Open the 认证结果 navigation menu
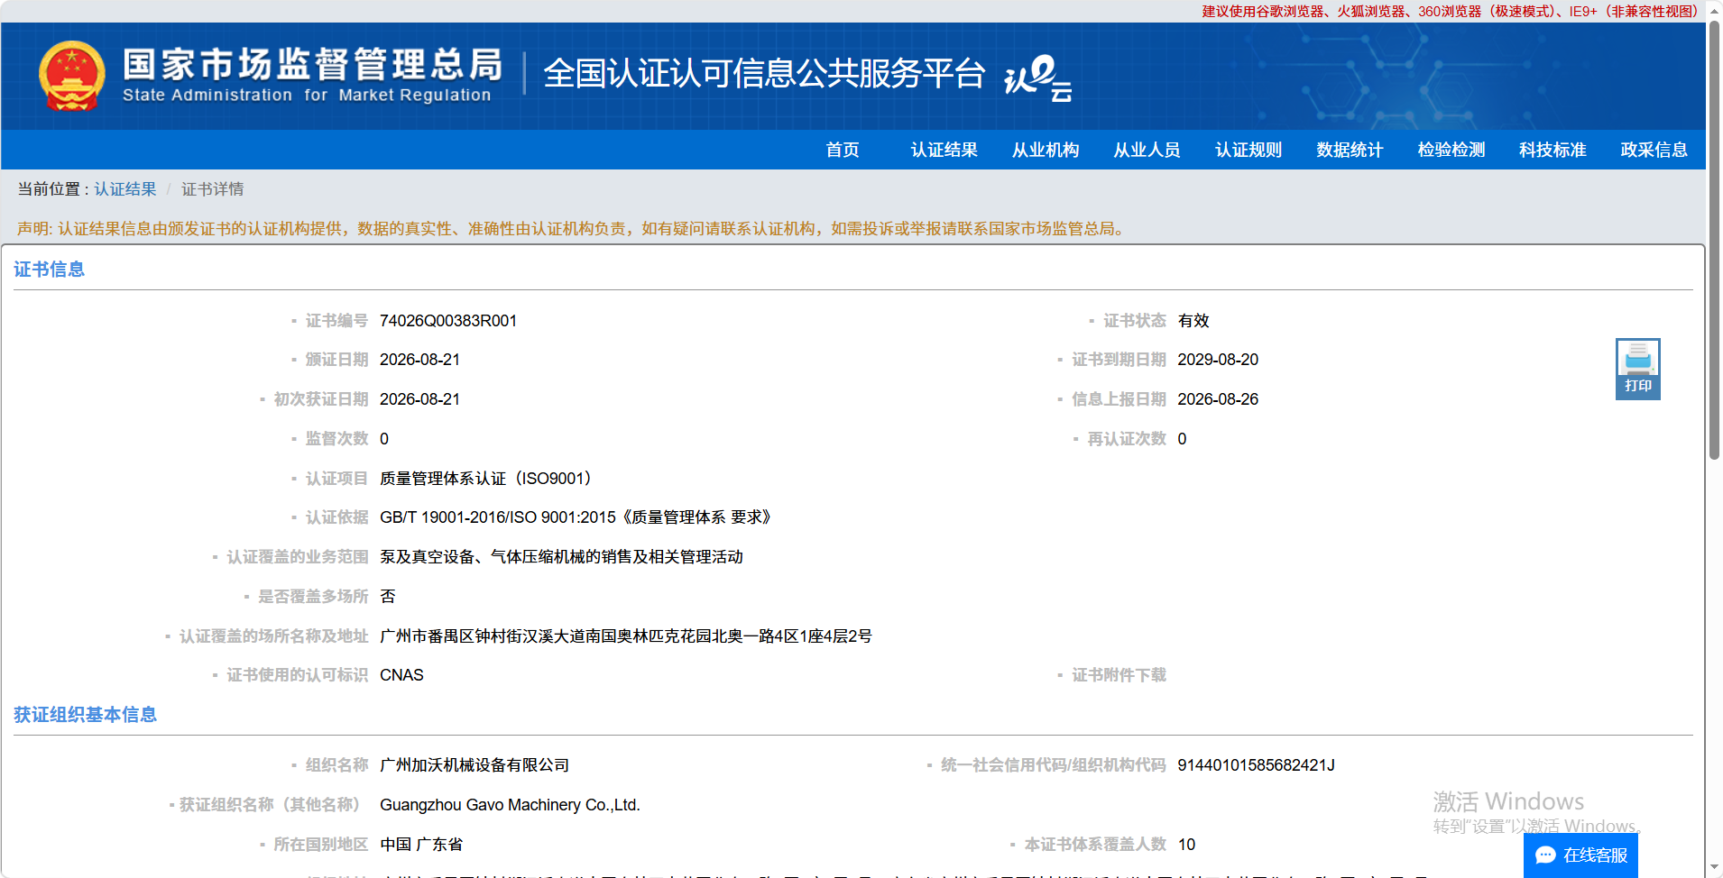Screen dimensions: 1723x878 [x=944, y=150]
